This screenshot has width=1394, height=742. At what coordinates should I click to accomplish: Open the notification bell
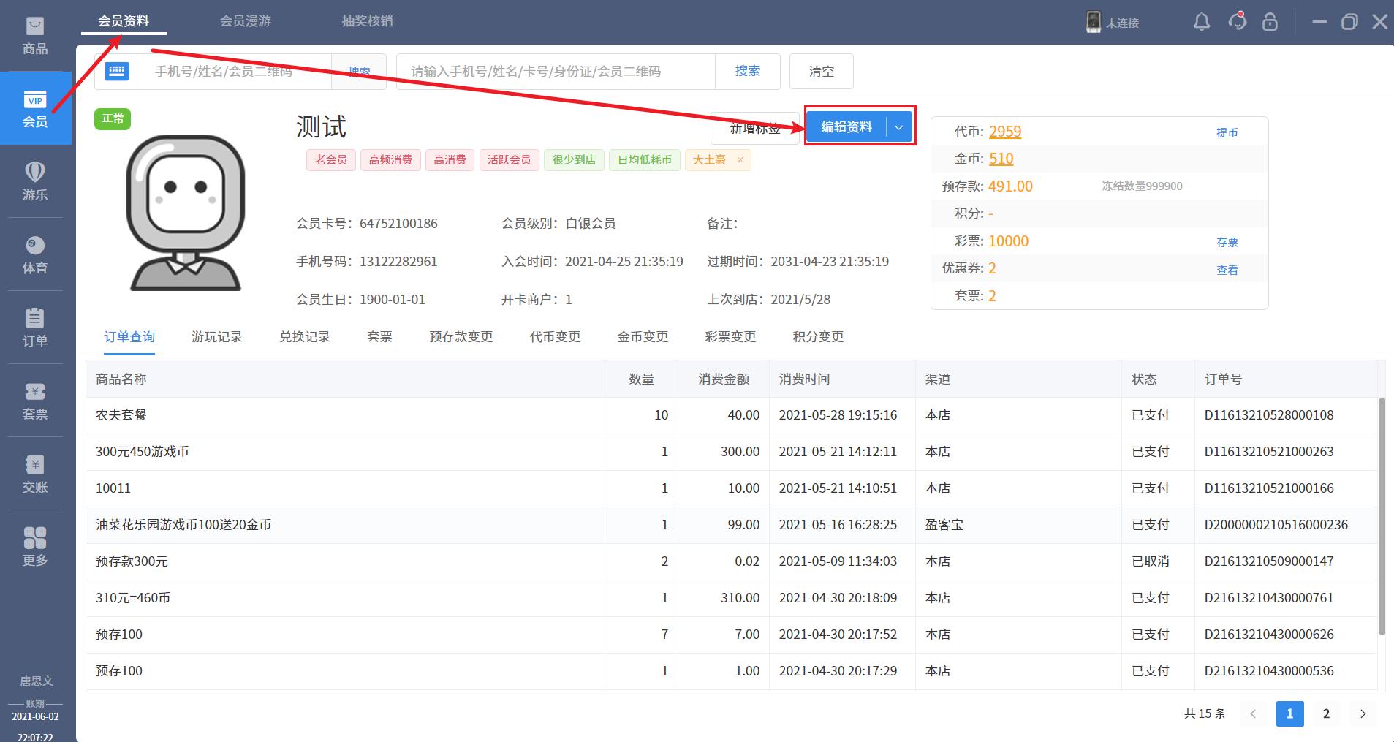click(1202, 21)
